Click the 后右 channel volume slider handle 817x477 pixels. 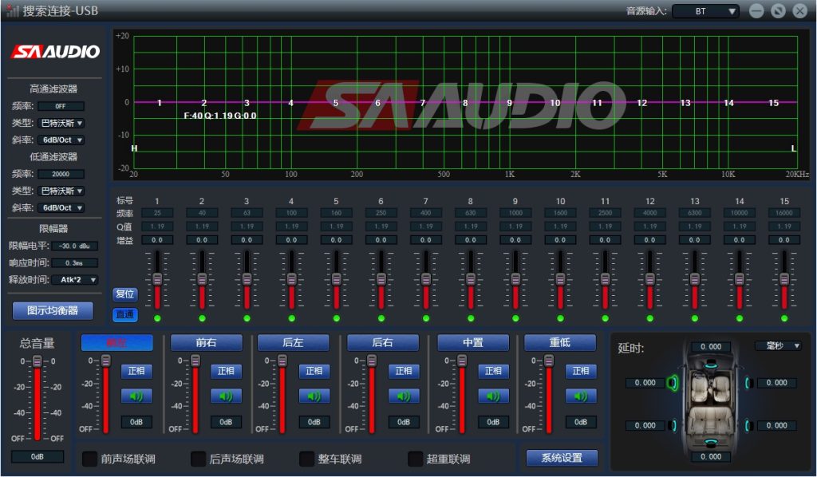pyautogui.click(x=372, y=361)
